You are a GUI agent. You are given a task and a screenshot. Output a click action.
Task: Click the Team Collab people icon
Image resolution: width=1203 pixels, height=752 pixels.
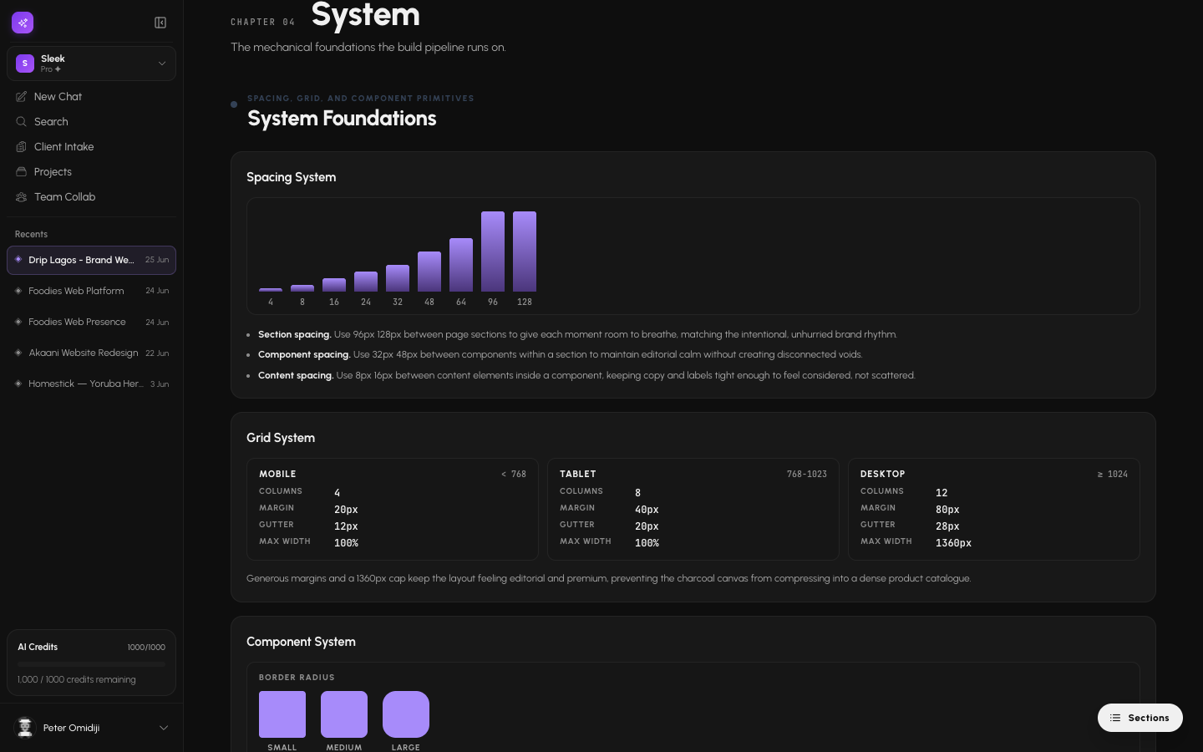point(22,197)
